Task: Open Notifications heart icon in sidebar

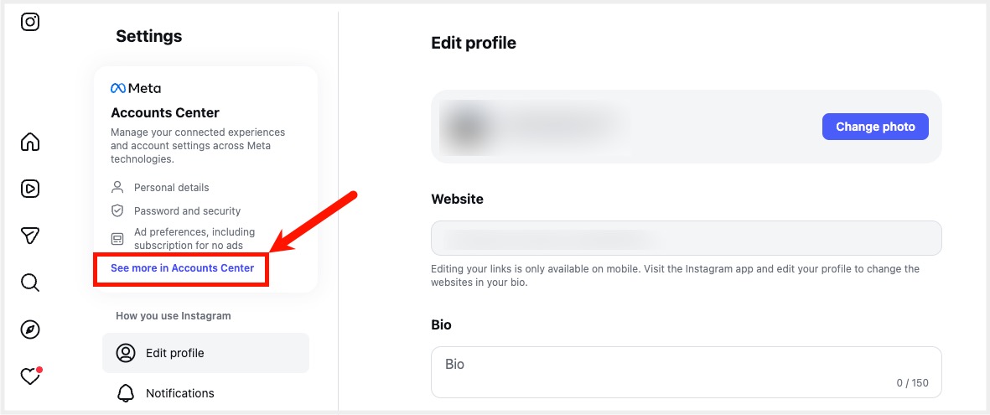Action: point(30,376)
